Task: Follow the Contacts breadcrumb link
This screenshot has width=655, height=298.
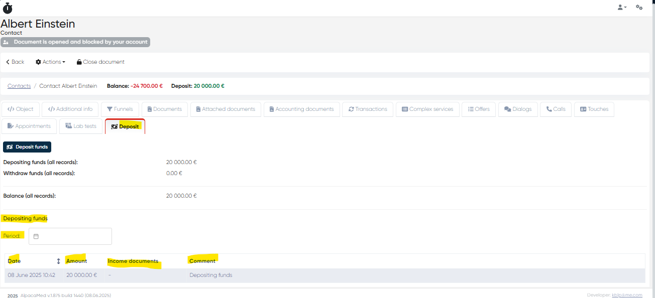Action: 19,86
